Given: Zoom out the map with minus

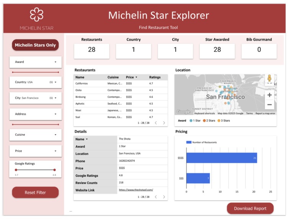Looking at the screenshot, I should coord(269,104).
